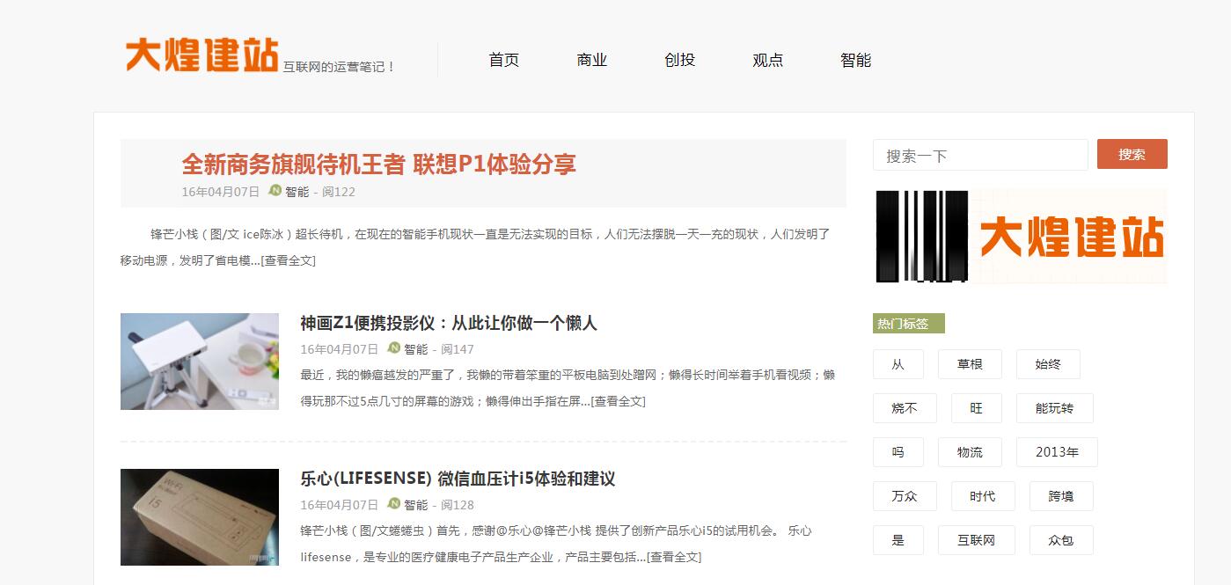
Task: Select the 互联网 hot tag
Action: pyautogui.click(x=977, y=540)
